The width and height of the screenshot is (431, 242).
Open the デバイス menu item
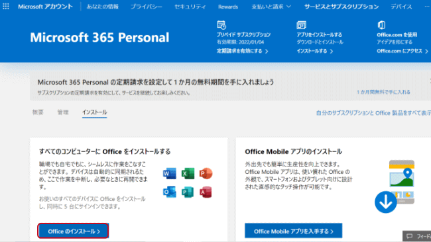coord(401,7)
